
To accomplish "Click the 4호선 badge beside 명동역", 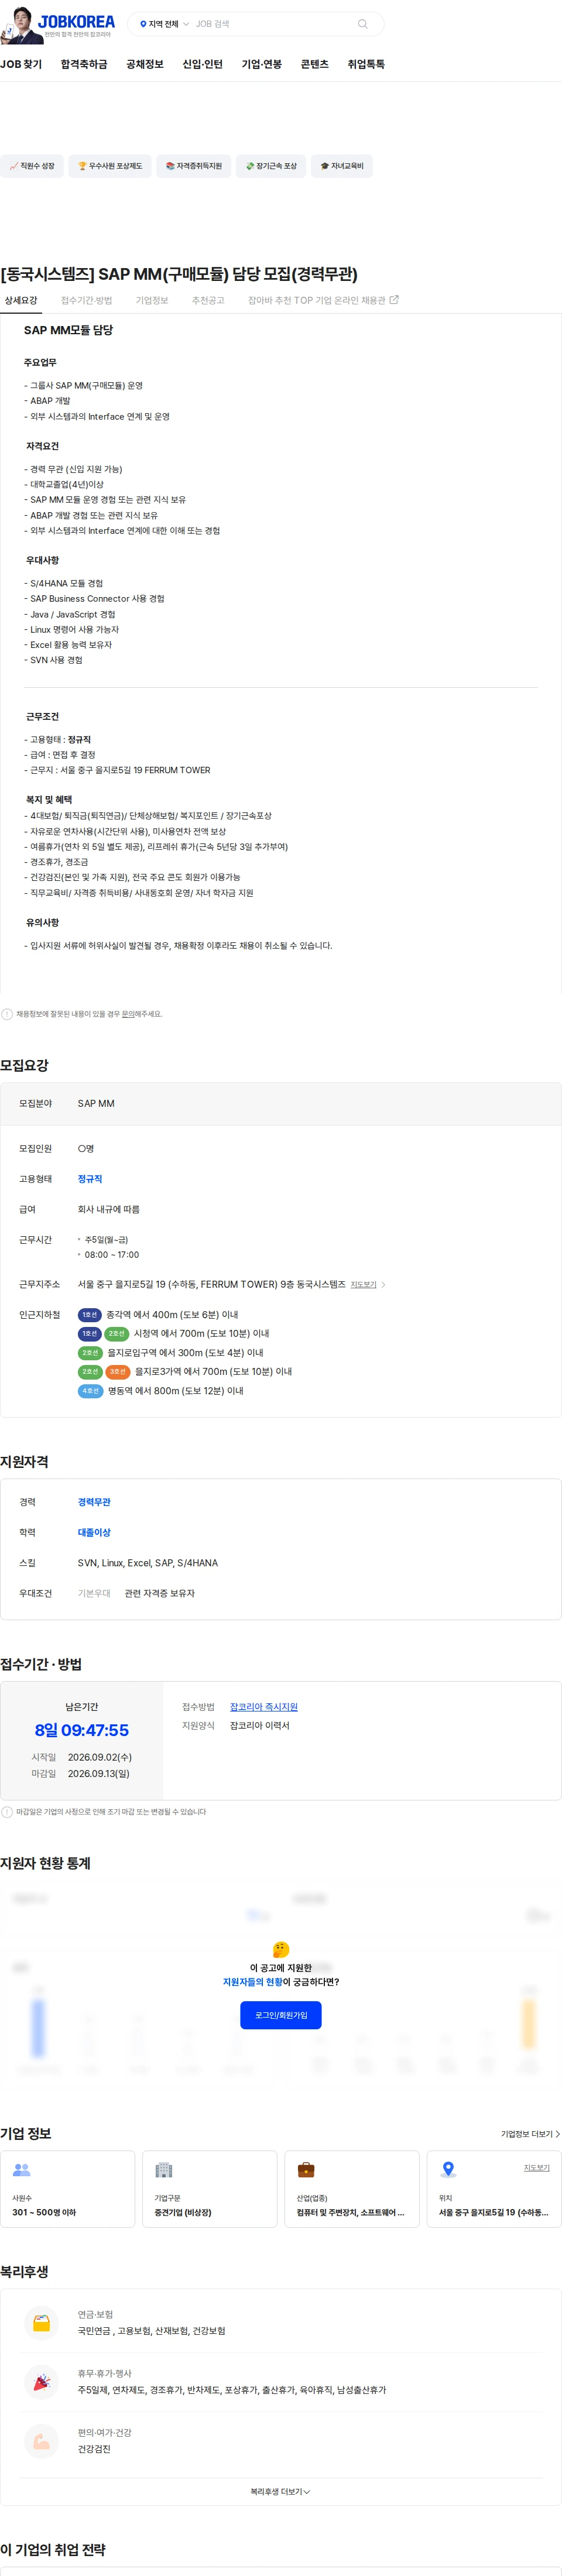I will pos(90,1391).
